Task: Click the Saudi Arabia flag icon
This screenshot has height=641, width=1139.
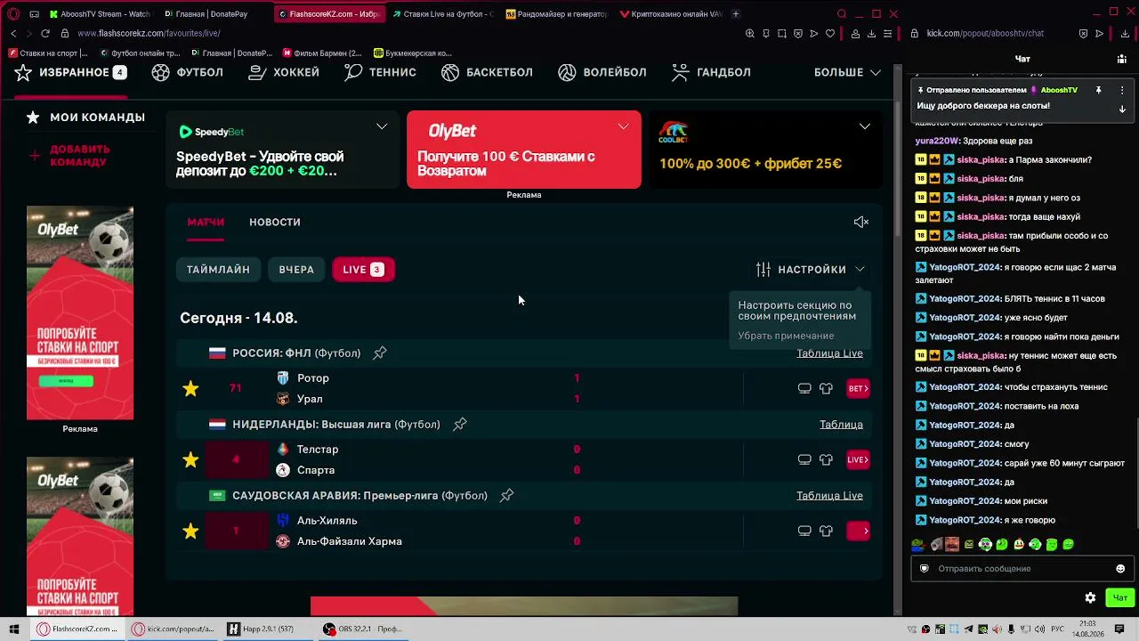Action: point(217,496)
